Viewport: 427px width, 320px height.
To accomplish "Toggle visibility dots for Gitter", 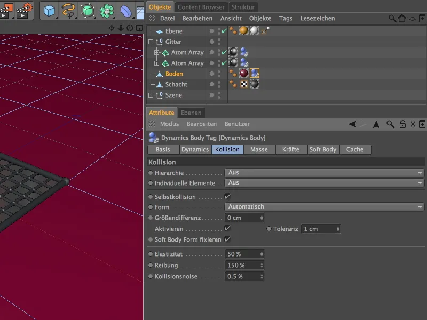I will (x=219, y=42).
